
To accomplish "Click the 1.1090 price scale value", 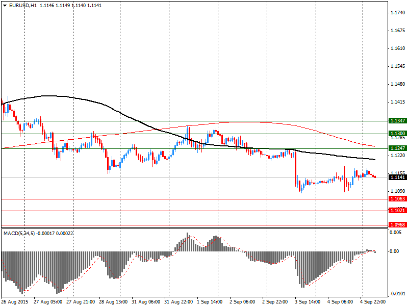I will coord(398,191).
